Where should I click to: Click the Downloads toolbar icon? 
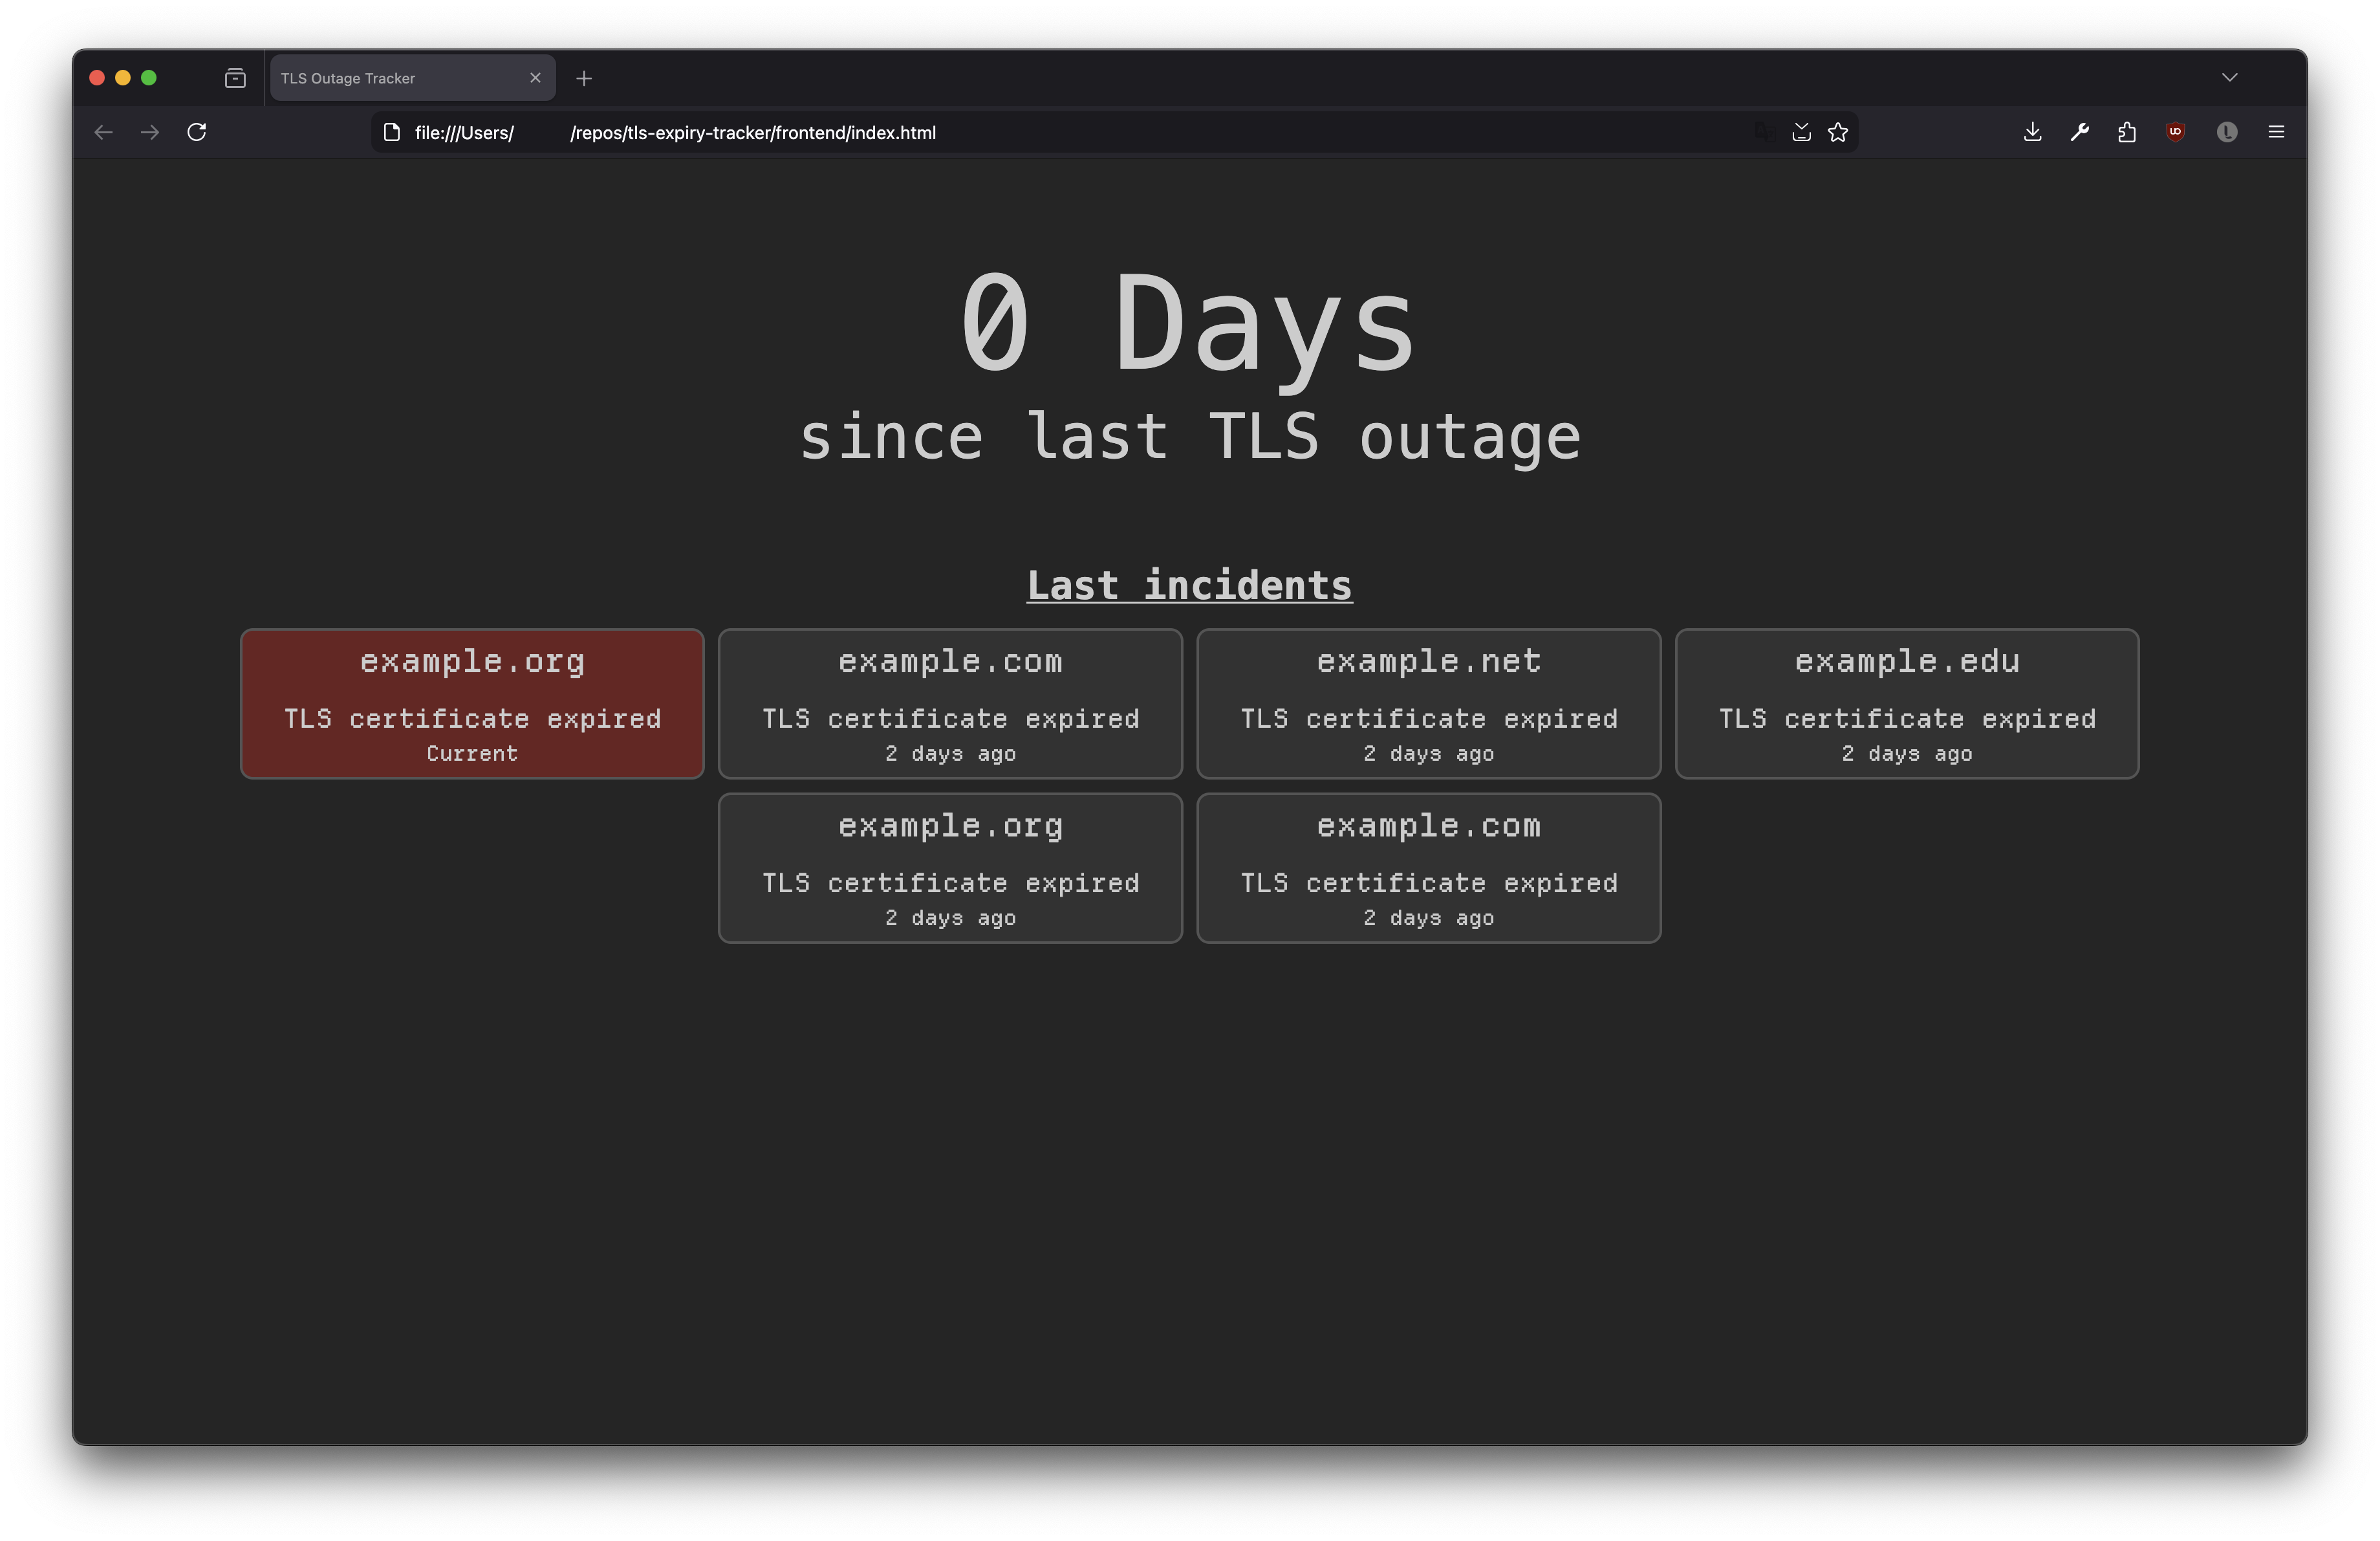[2032, 132]
